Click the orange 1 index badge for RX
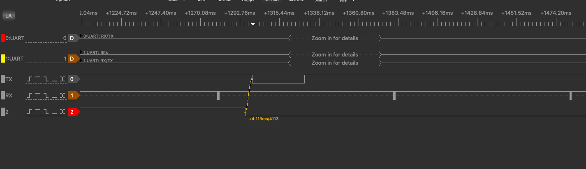The width and height of the screenshot is (586, 169). (73, 95)
